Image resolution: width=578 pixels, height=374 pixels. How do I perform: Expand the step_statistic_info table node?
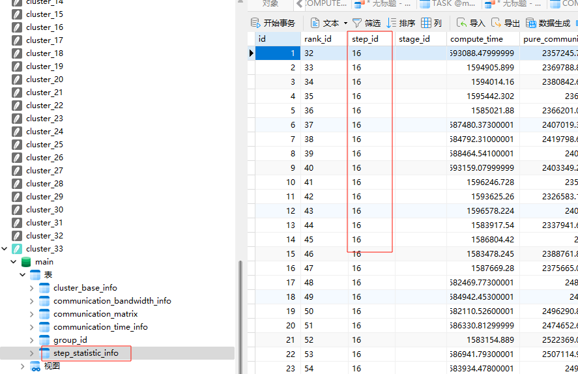pyautogui.click(x=32, y=353)
